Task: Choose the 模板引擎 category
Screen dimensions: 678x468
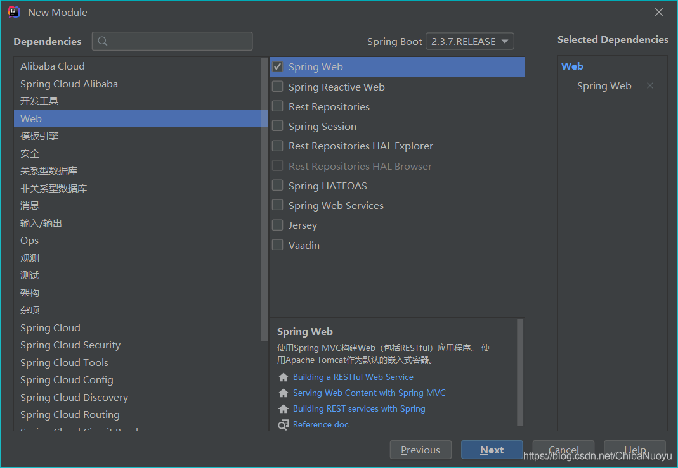Action: 138,136
